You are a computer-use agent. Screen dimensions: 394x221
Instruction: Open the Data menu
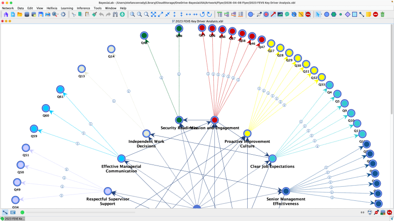point(21,8)
